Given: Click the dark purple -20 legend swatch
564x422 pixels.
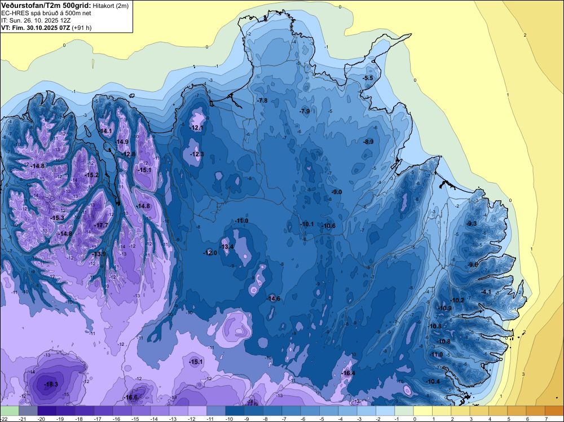Looking at the screenshot, I should click(x=47, y=410).
